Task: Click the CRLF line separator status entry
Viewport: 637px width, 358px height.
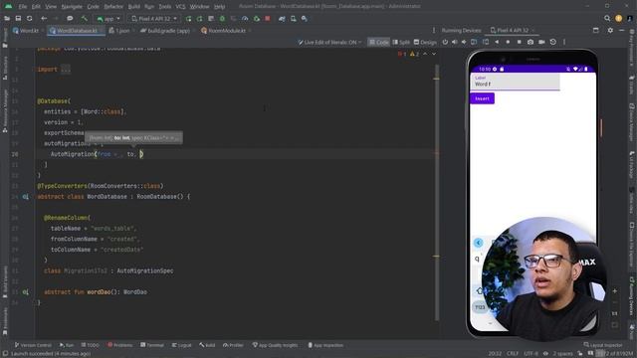Action: 513,354
